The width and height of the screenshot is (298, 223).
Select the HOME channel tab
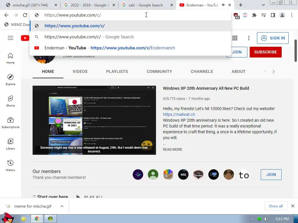[x=48, y=71]
